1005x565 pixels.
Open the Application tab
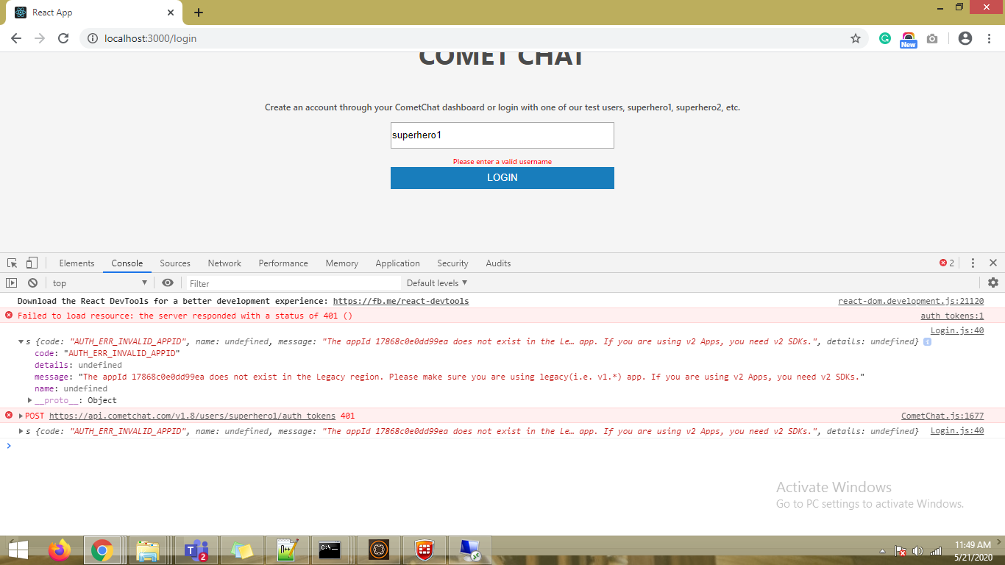coord(397,263)
